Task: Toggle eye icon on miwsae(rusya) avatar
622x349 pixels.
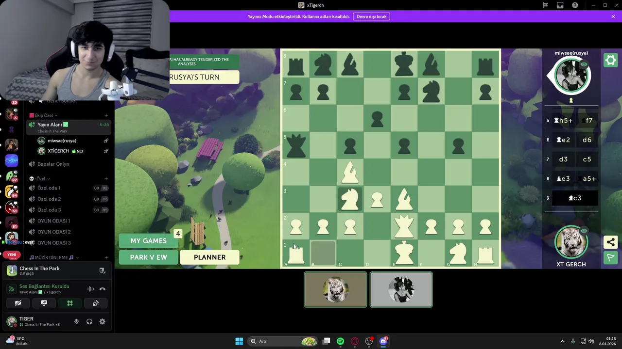Action: tap(584, 64)
